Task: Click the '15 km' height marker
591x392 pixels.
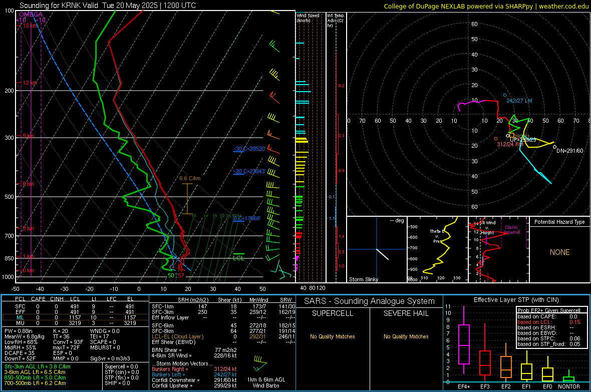Action: point(30,26)
